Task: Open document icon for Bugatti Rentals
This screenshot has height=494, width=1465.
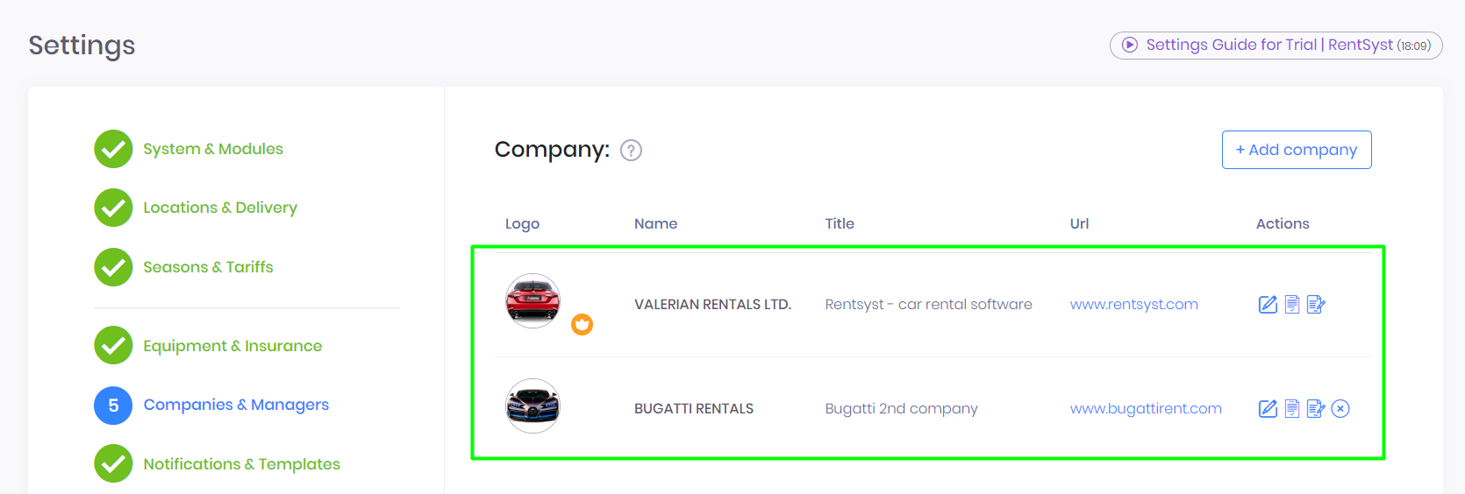Action: [x=1292, y=409]
